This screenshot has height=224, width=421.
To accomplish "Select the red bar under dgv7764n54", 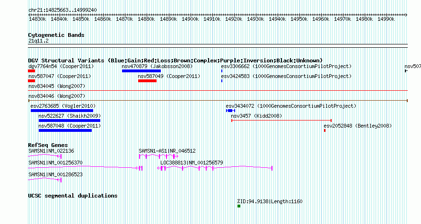I will (x=31, y=71).
